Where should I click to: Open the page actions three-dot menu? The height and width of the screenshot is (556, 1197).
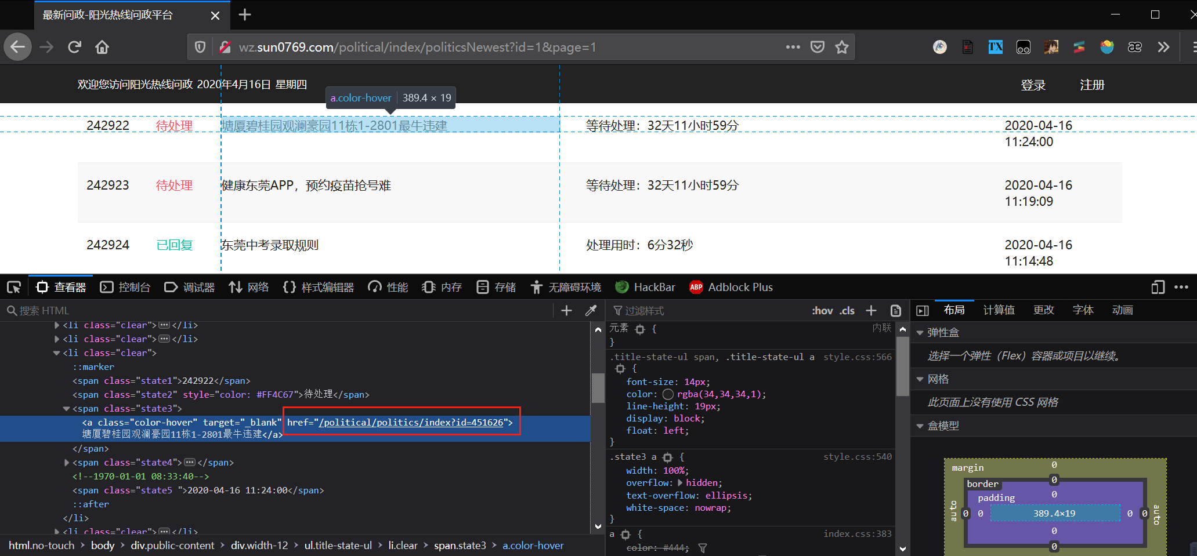[793, 47]
